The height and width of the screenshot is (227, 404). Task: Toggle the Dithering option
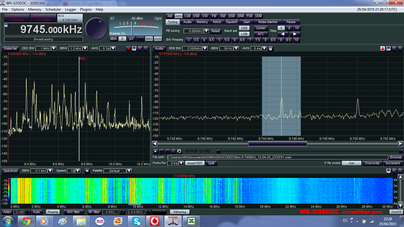180,212
